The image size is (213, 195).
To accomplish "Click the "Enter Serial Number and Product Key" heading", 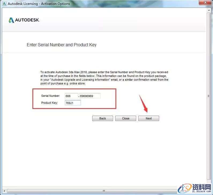I will click(x=62, y=45).
